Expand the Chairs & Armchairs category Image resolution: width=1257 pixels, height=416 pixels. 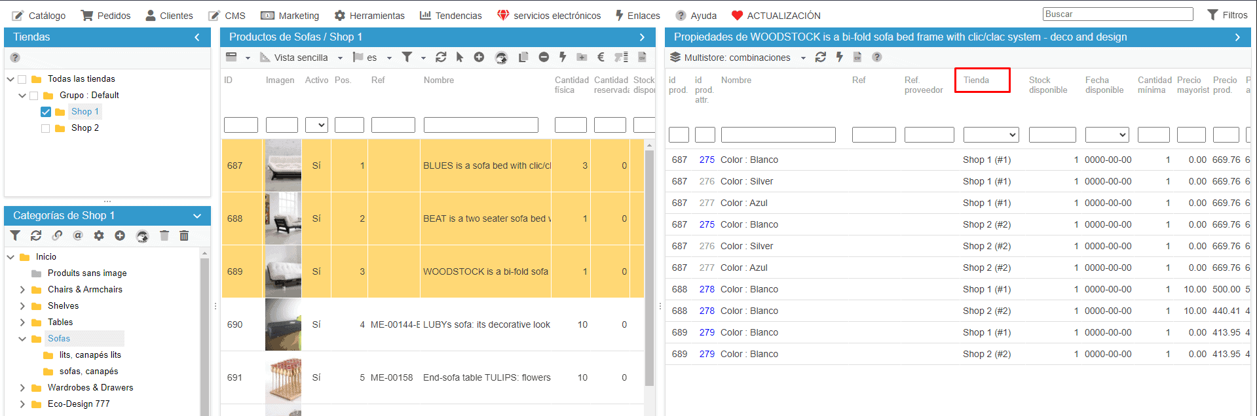tap(22, 290)
